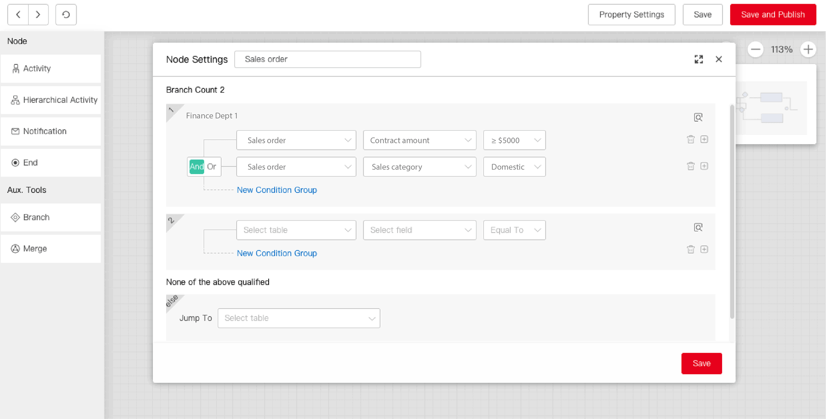Click the Save and Publish button

click(x=772, y=15)
